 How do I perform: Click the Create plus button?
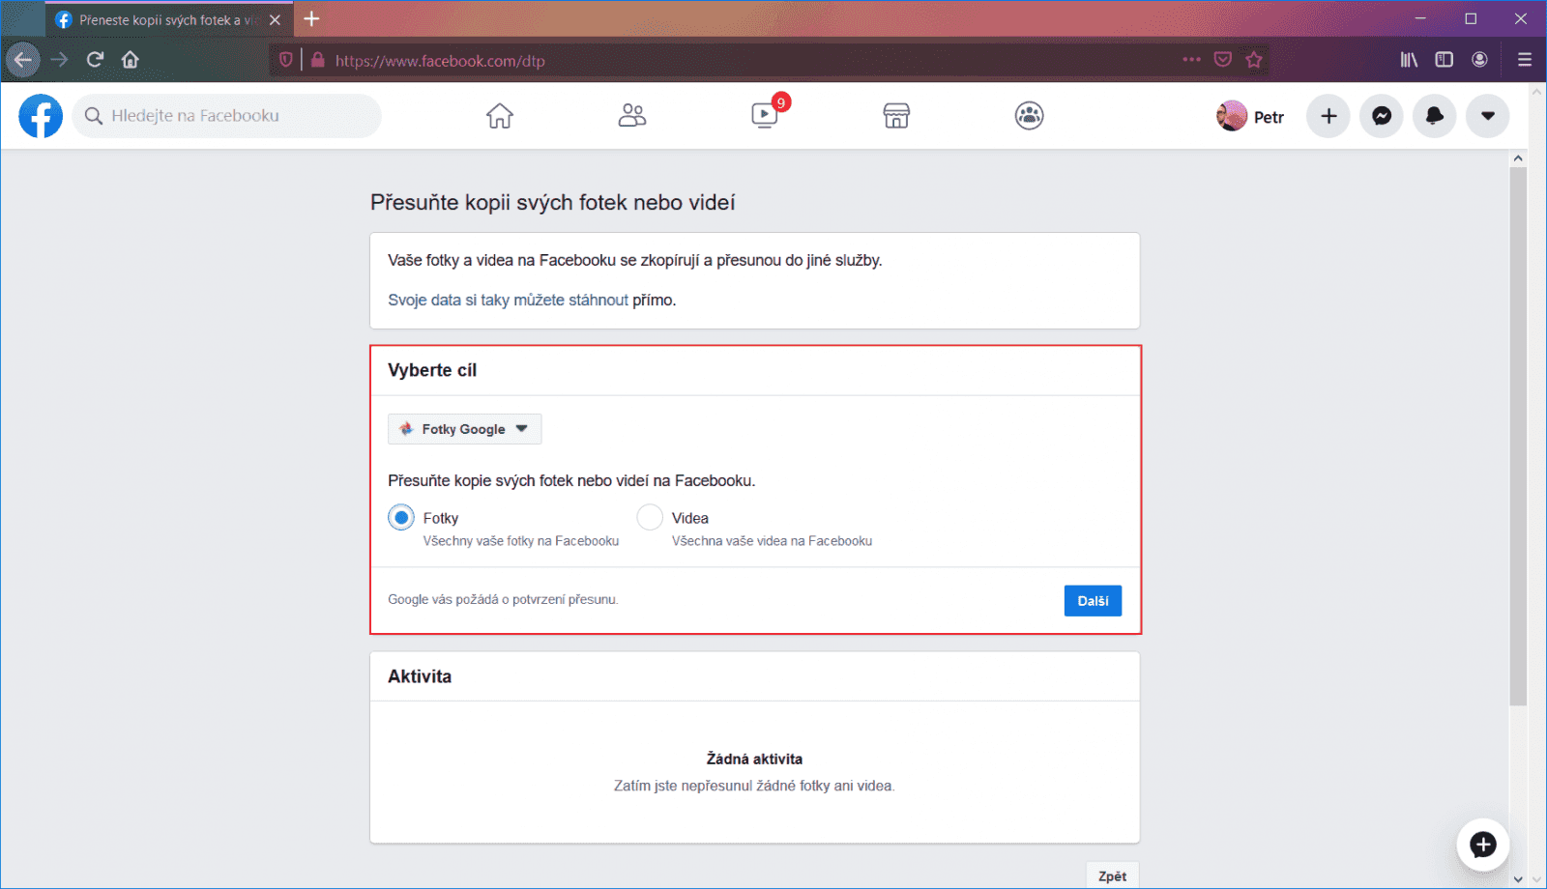pyautogui.click(x=1328, y=116)
